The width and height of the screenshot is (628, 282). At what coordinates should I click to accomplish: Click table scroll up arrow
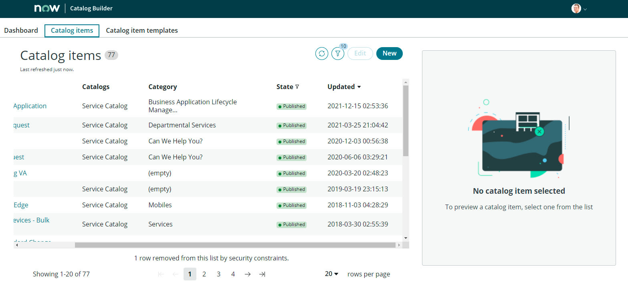(406, 82)
